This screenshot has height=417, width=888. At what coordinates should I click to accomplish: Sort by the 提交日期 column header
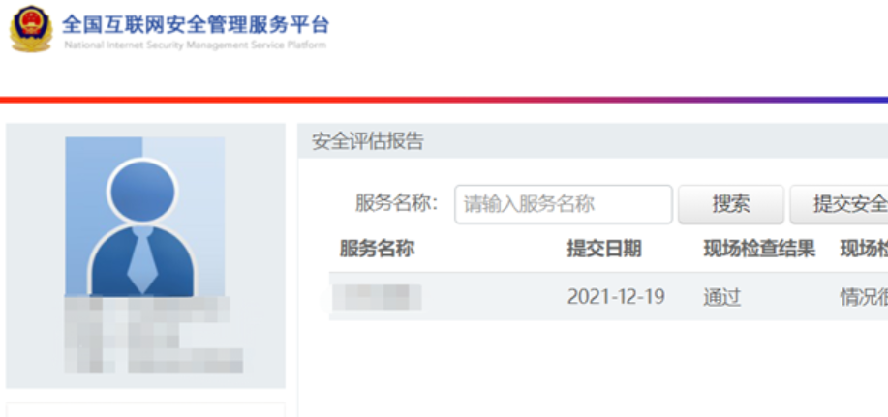pyautogui.click(x=604, y=249)
